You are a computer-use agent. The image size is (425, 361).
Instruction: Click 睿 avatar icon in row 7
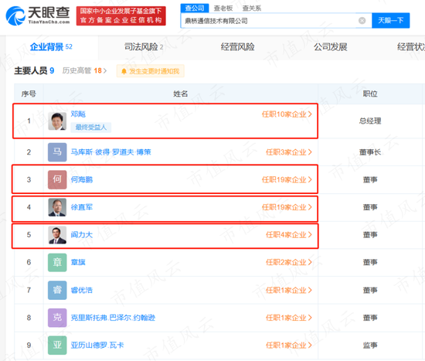pyautogui.click(x=57, y=290)
